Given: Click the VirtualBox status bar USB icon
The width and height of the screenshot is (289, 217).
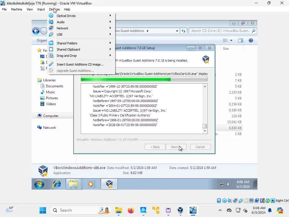Looking at the screenshot, I should tap(240, 201).
